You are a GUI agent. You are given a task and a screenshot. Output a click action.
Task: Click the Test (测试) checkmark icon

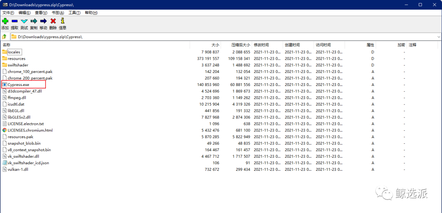(24, 21)
